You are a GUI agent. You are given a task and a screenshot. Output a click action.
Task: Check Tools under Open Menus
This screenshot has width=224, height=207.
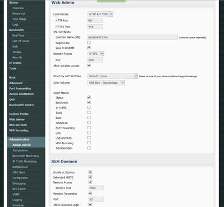point(89,113)
